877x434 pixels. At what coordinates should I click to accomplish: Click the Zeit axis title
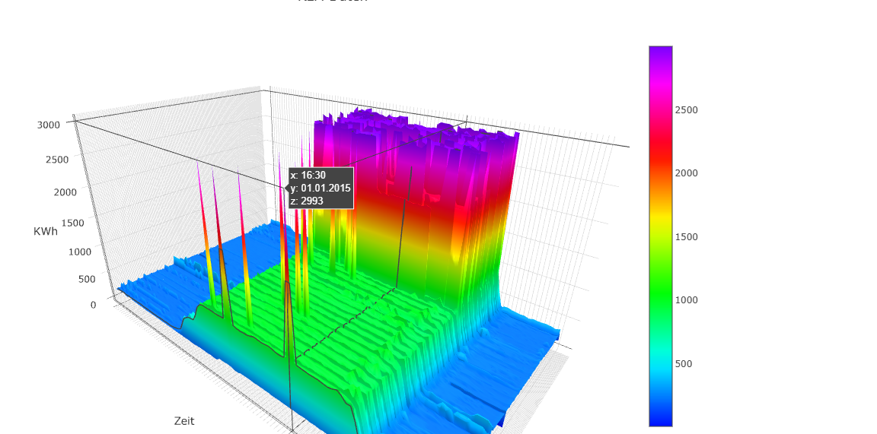click(x=184, y=421)
